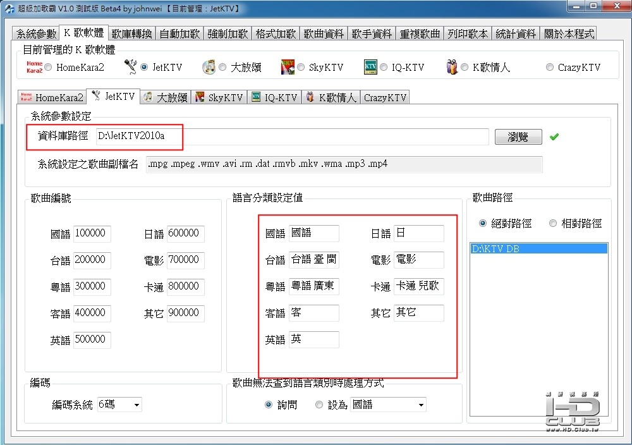Open the 設為 國語 language dropdown
The width and height of the screenshot is (632, 445).
pyautogui.click(x=389, y=405)
